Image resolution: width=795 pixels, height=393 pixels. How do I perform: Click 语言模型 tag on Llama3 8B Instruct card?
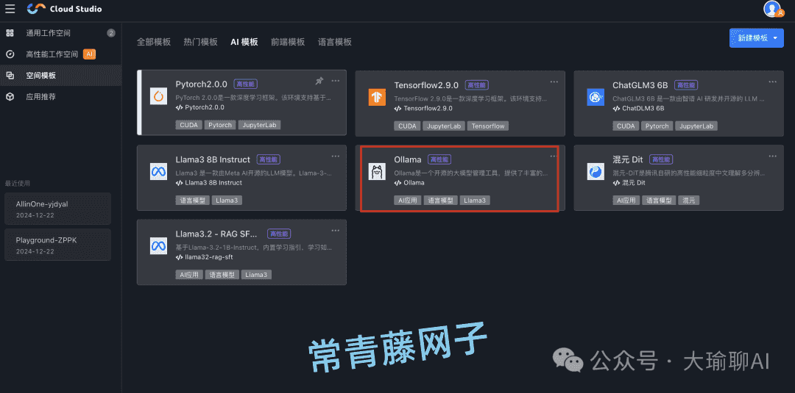tap(193, 201)
